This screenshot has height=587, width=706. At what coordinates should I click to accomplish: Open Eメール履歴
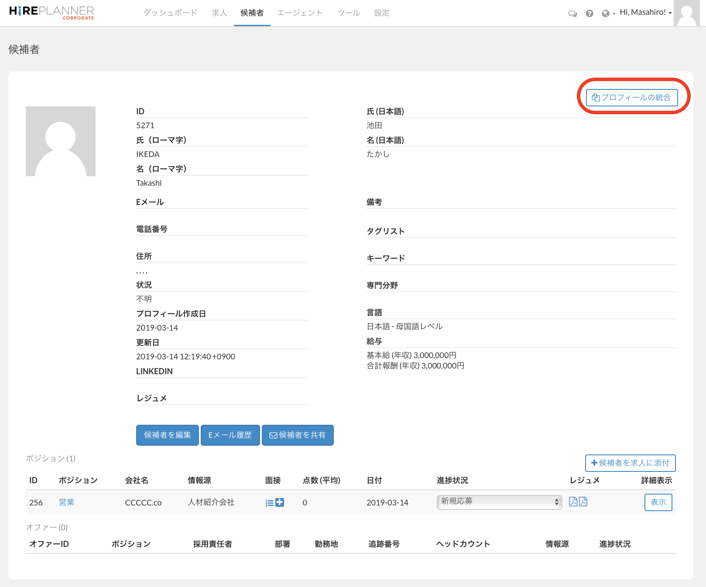coord(230,435)
